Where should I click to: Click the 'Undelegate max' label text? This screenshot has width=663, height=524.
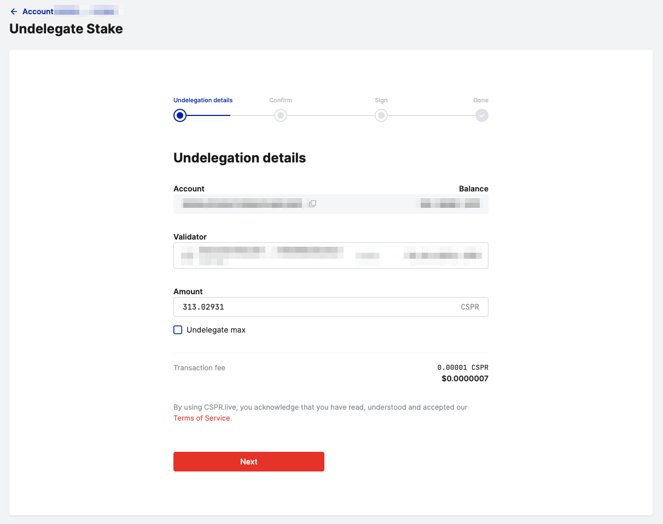point(216,330)
